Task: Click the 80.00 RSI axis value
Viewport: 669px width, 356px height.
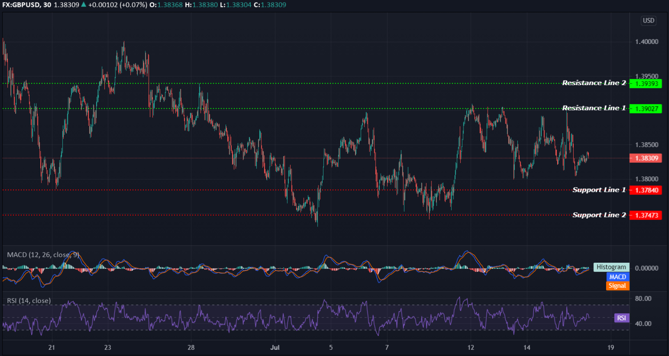Action: click(643, 299)
